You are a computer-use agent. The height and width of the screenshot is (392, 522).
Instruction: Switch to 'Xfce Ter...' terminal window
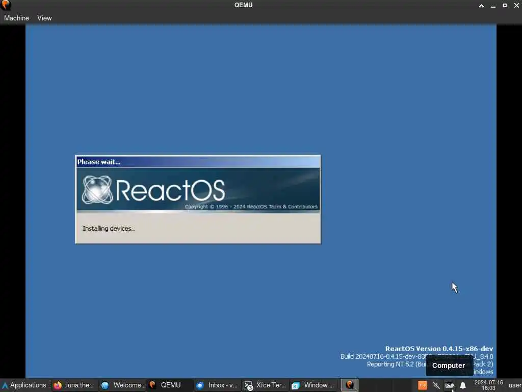click(x=266, y=385)
